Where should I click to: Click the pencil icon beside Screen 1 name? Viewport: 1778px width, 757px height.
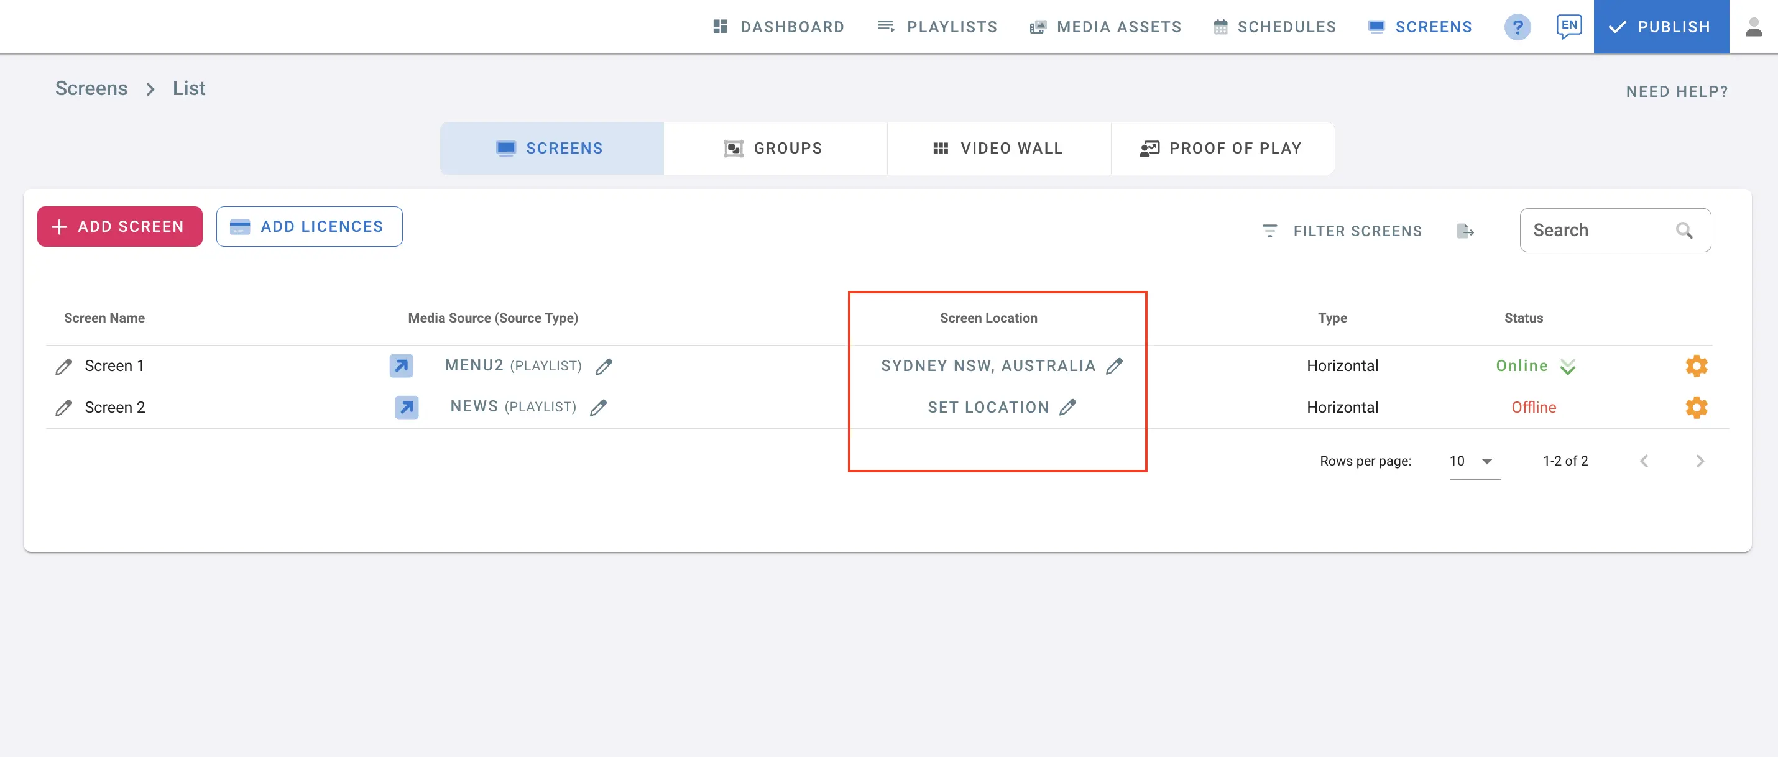(63, 367)
